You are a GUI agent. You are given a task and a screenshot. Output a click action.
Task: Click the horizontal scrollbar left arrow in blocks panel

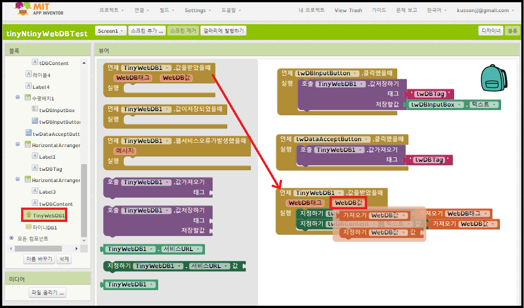11,248
